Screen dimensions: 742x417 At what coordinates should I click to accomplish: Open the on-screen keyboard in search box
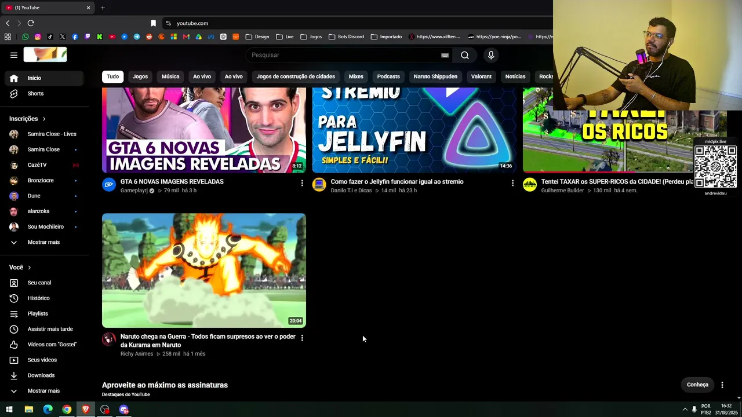[445, 55]
